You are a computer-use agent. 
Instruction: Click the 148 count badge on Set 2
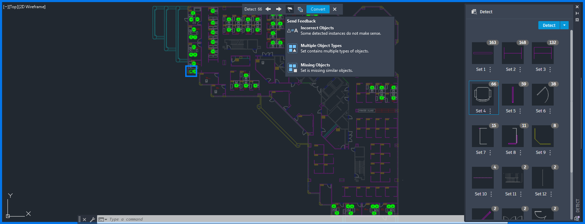tap(523, 43)
